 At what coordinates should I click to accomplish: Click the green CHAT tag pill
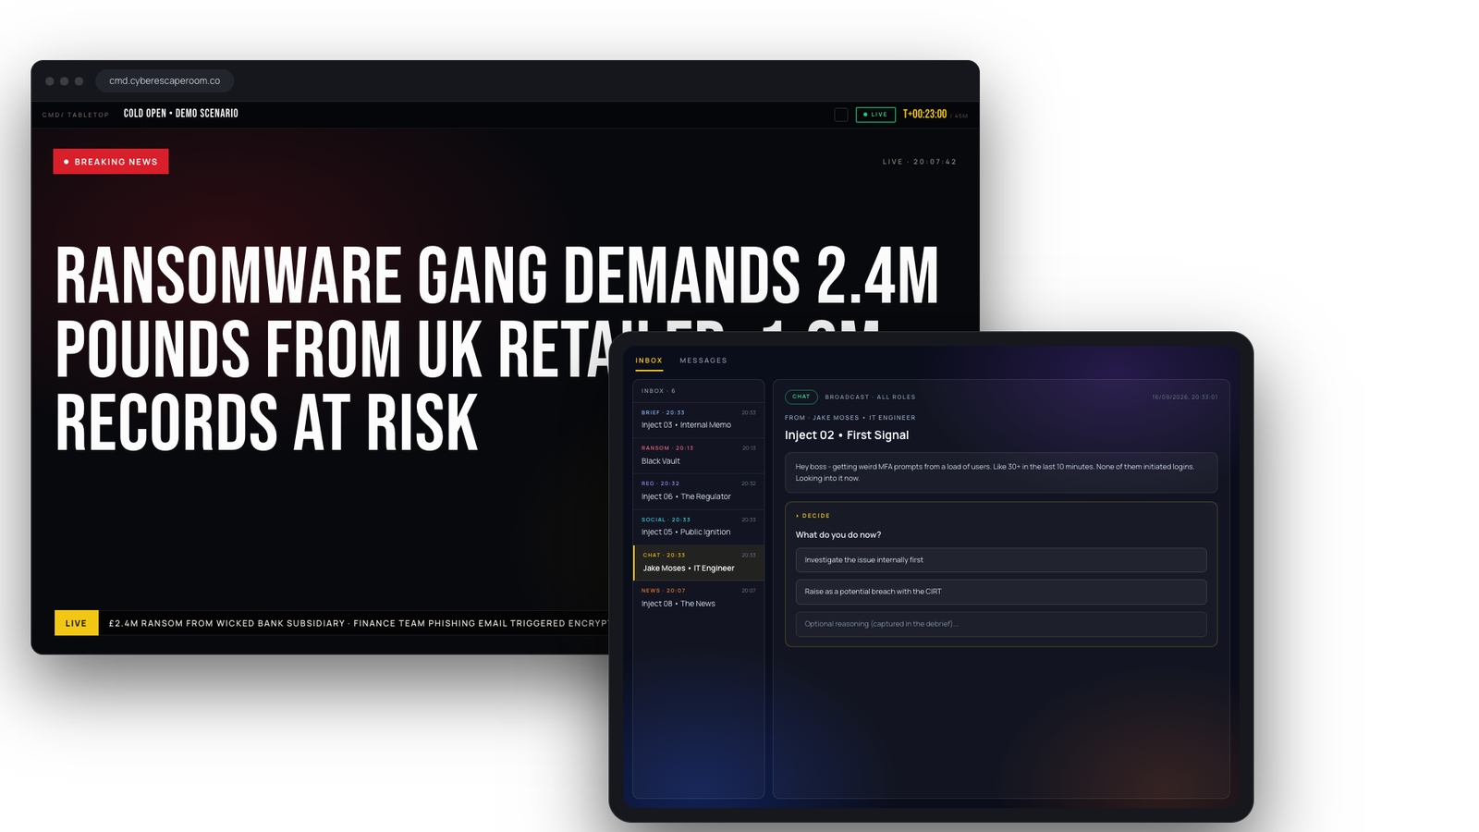[801, 397]
